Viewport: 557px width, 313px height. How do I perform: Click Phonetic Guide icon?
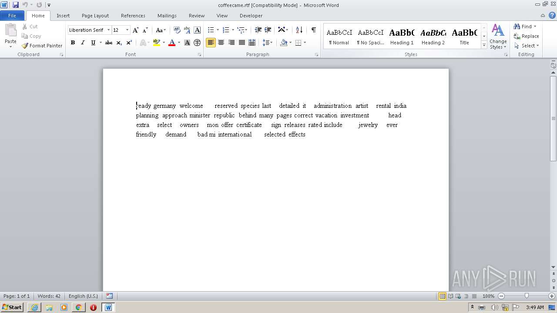pyautogui.click(x=187, y=30)
